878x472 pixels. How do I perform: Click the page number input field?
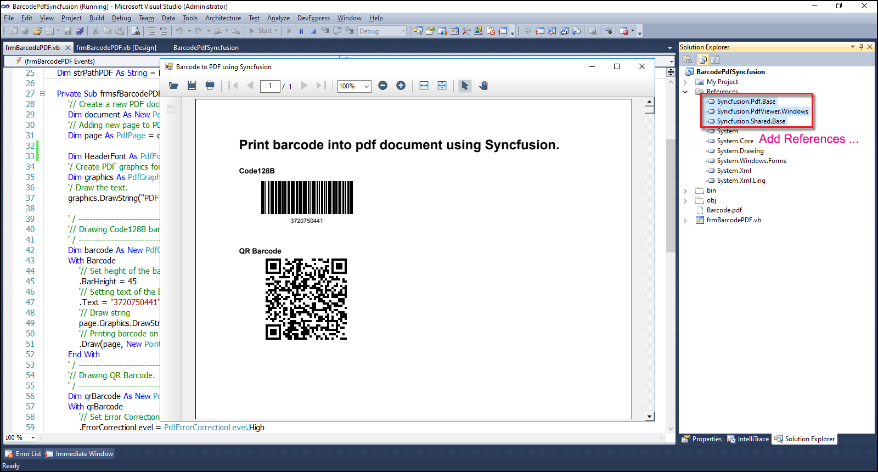point(270,86)
